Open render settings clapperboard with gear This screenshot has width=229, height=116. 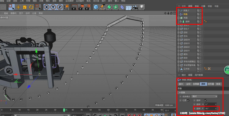click(x=88, y=7)
